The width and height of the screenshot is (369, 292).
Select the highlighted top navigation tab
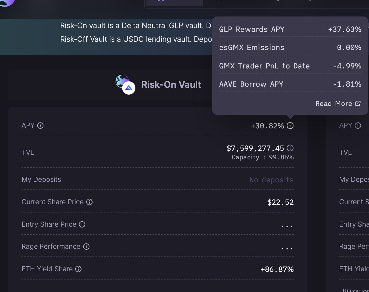(174, 2)
